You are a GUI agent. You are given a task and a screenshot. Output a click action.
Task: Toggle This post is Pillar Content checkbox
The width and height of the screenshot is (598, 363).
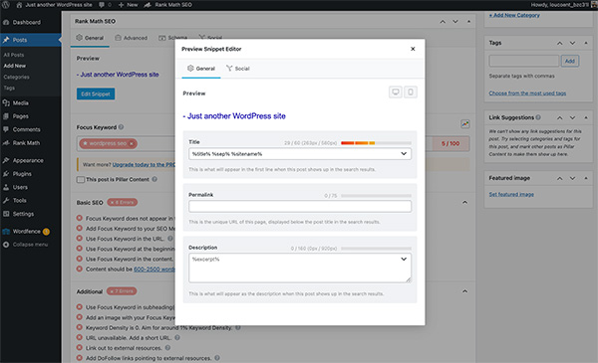tap(81, 180)
